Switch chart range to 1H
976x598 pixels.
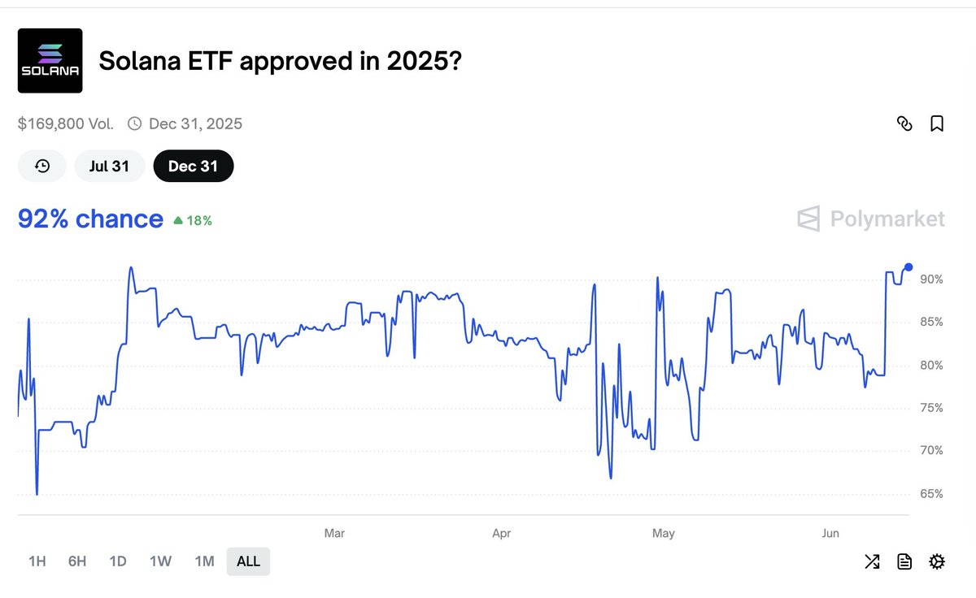(37, 561)
